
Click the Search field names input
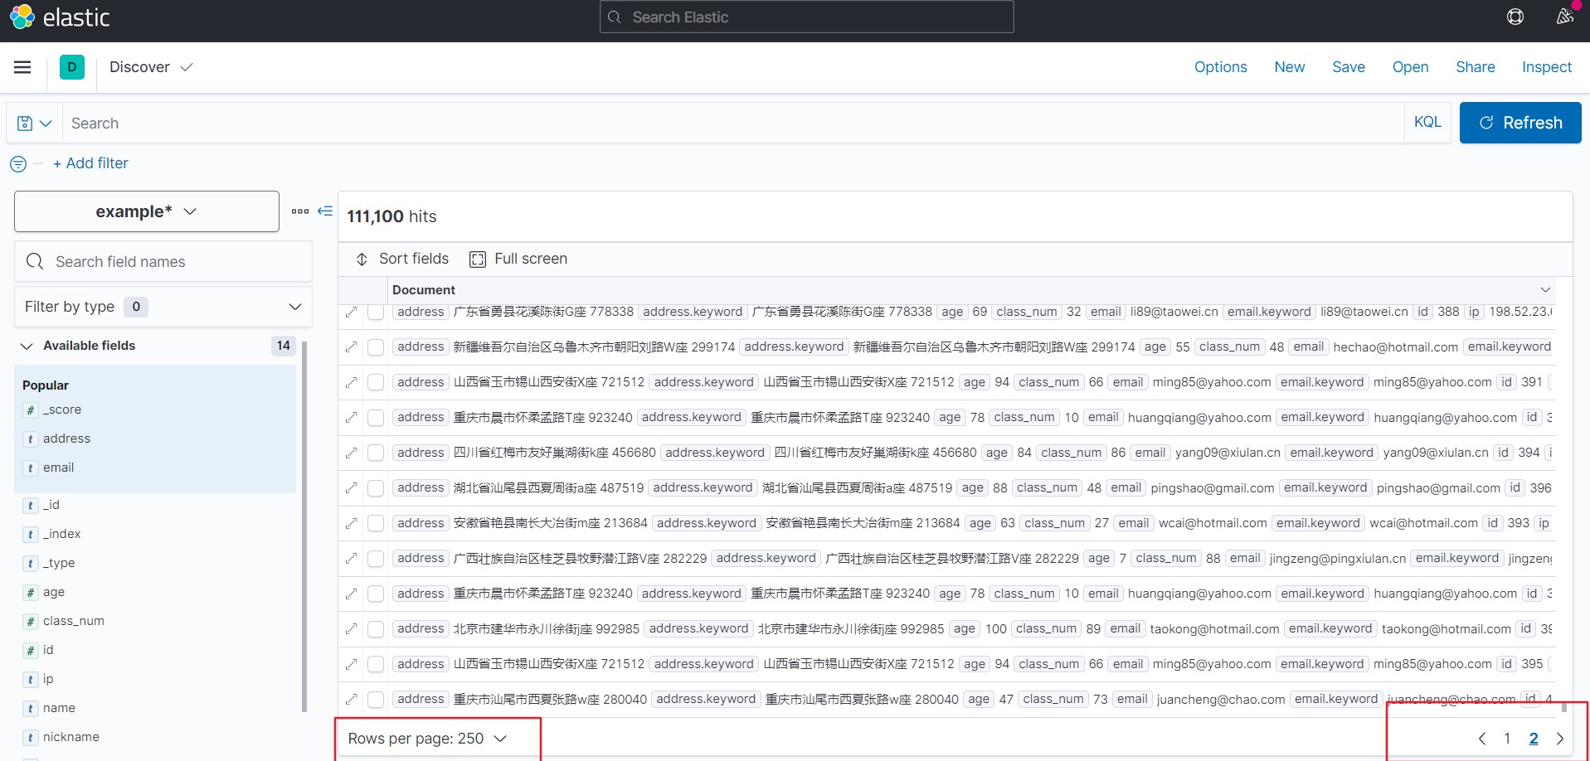pyautogui.click(x=174, y=262)
